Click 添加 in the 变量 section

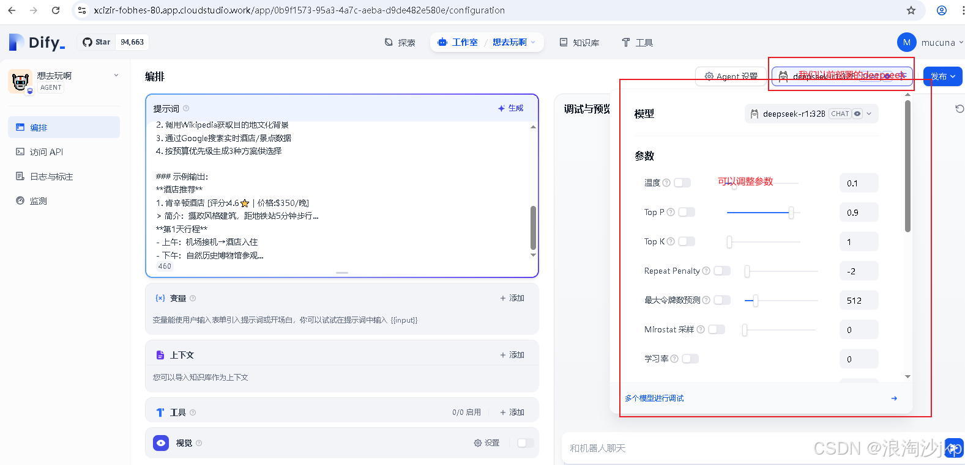pyautogui.click(x=512, y=298)
